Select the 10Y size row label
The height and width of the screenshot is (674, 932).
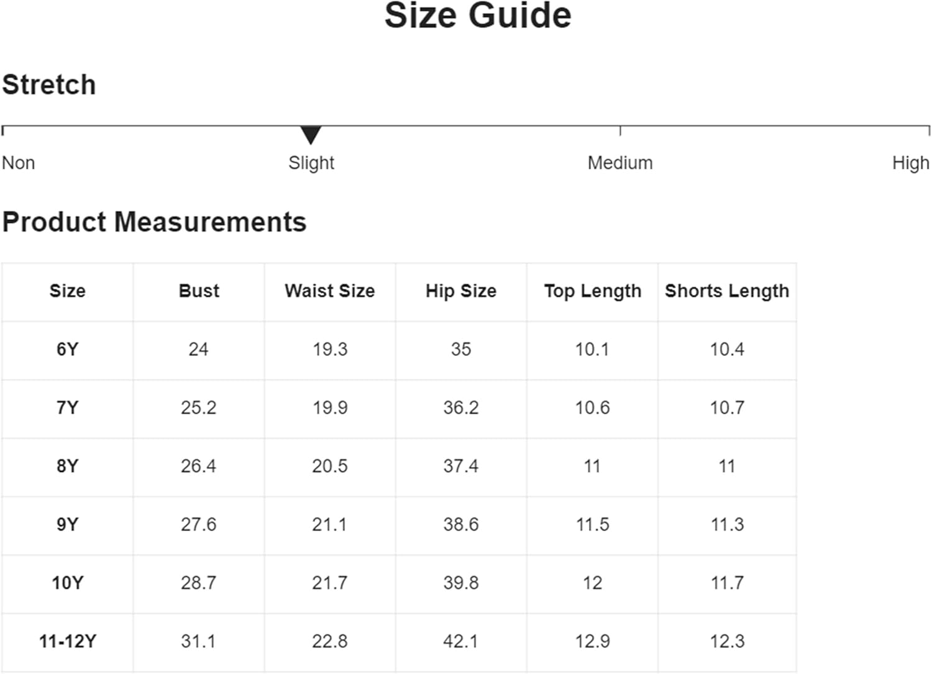click(x=68, y=583)
